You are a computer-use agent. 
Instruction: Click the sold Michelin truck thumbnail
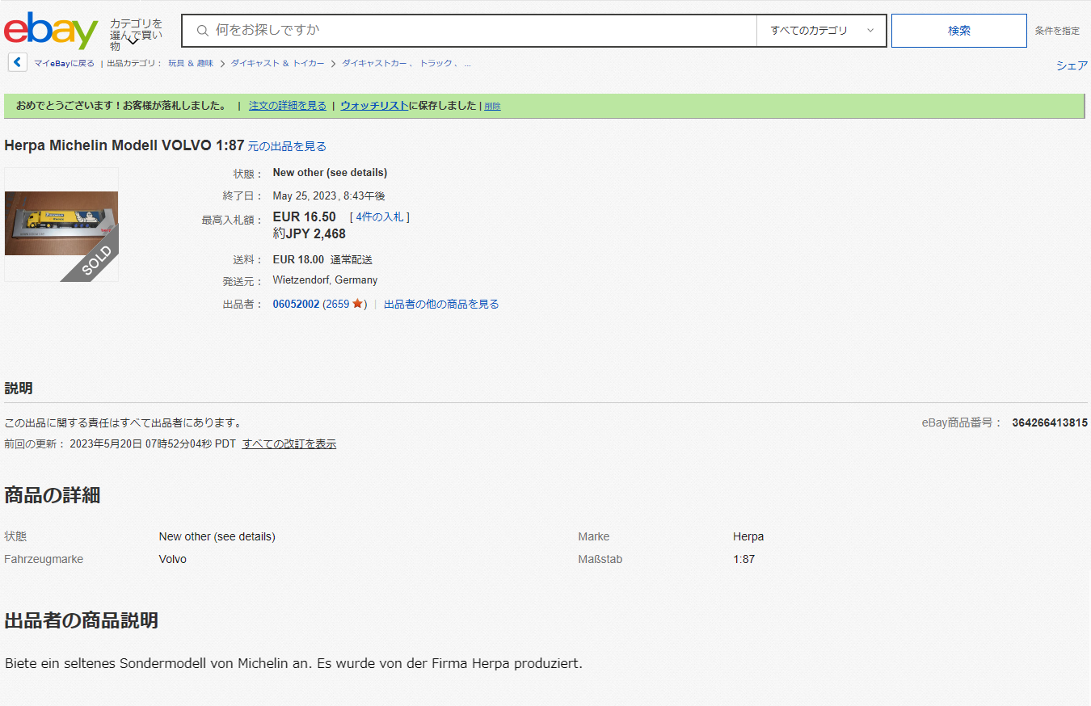coord(61,224)
